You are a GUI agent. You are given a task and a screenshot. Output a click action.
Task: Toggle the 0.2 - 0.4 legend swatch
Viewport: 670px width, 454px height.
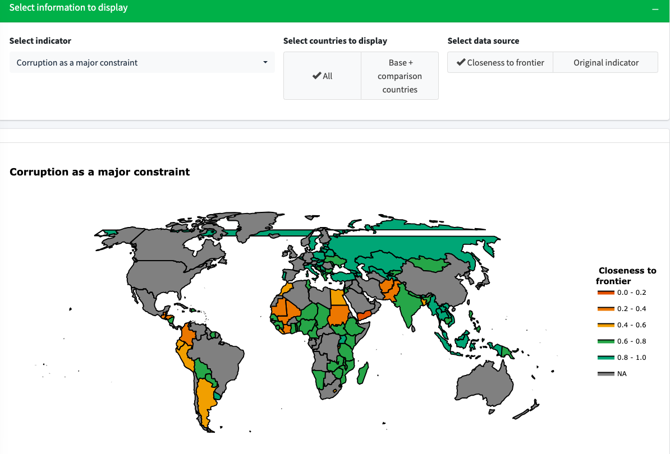pyautogui.click(x=605, y=309)
